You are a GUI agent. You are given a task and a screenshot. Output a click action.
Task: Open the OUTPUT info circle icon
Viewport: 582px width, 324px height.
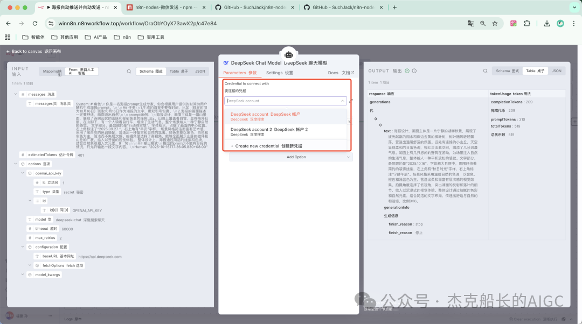pyautogui.click(x=414, y=71)
